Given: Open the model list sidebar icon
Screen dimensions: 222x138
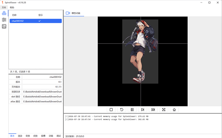Looking at the screenshot, I should [x=4, y=13].
